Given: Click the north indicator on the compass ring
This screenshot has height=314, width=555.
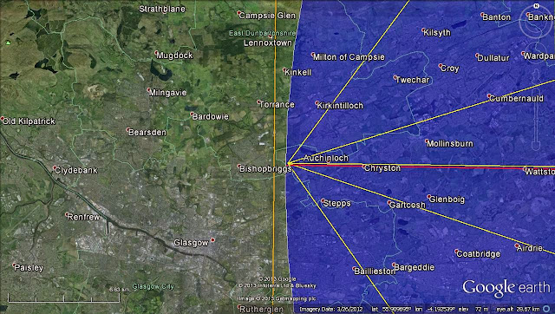Looking at the screenshot, I should pyautogui.click(x=536, y=5).
